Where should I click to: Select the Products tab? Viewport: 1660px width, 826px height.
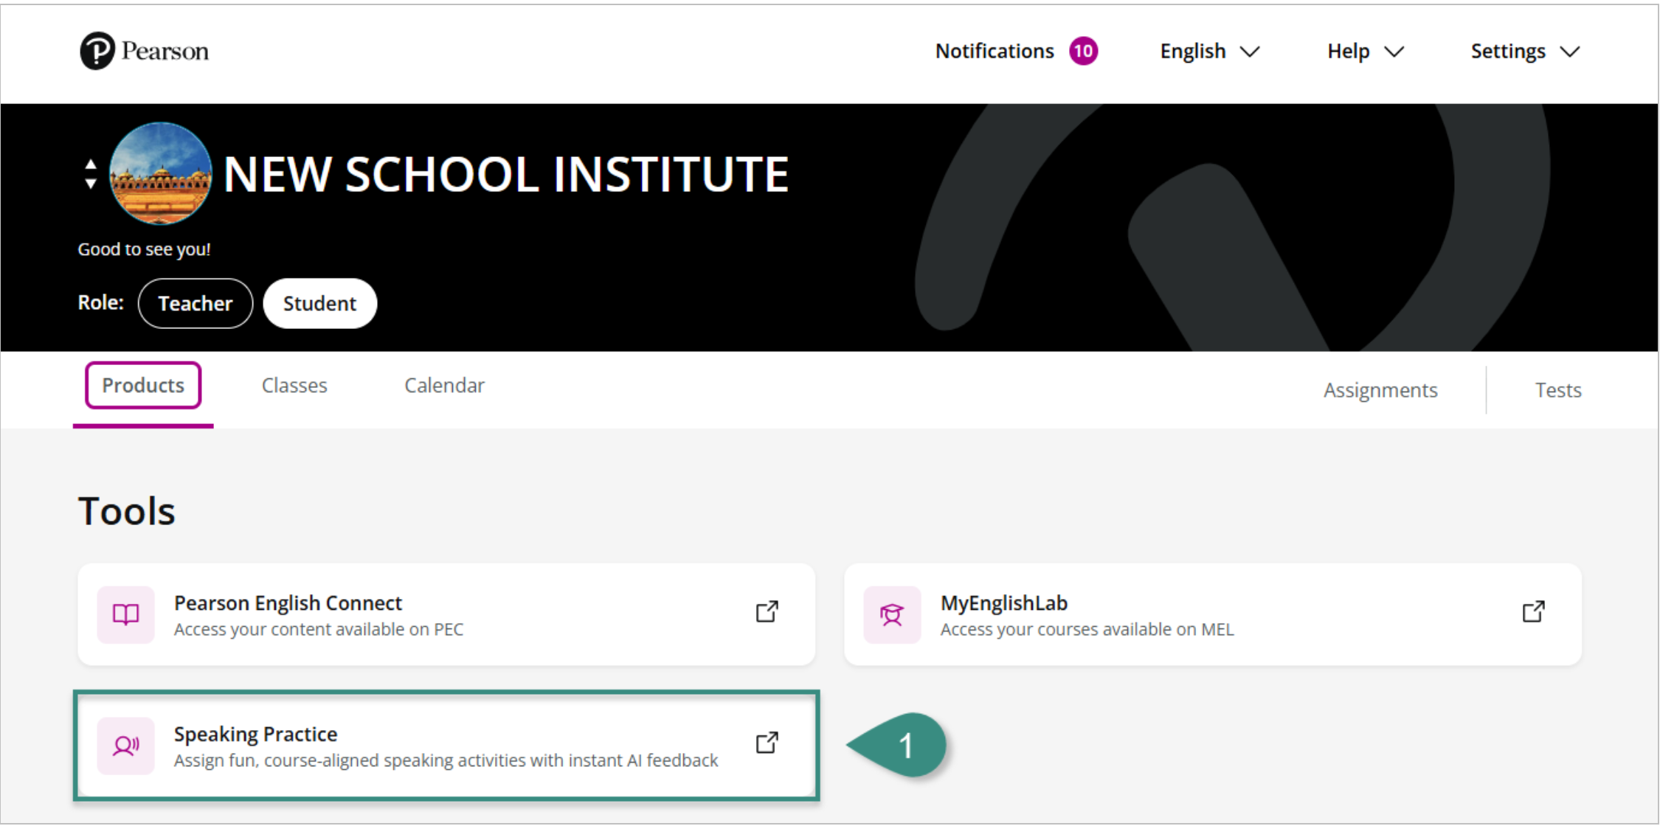point(143,385)
